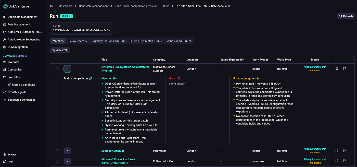Click the Salary Expectation column header

232,59
